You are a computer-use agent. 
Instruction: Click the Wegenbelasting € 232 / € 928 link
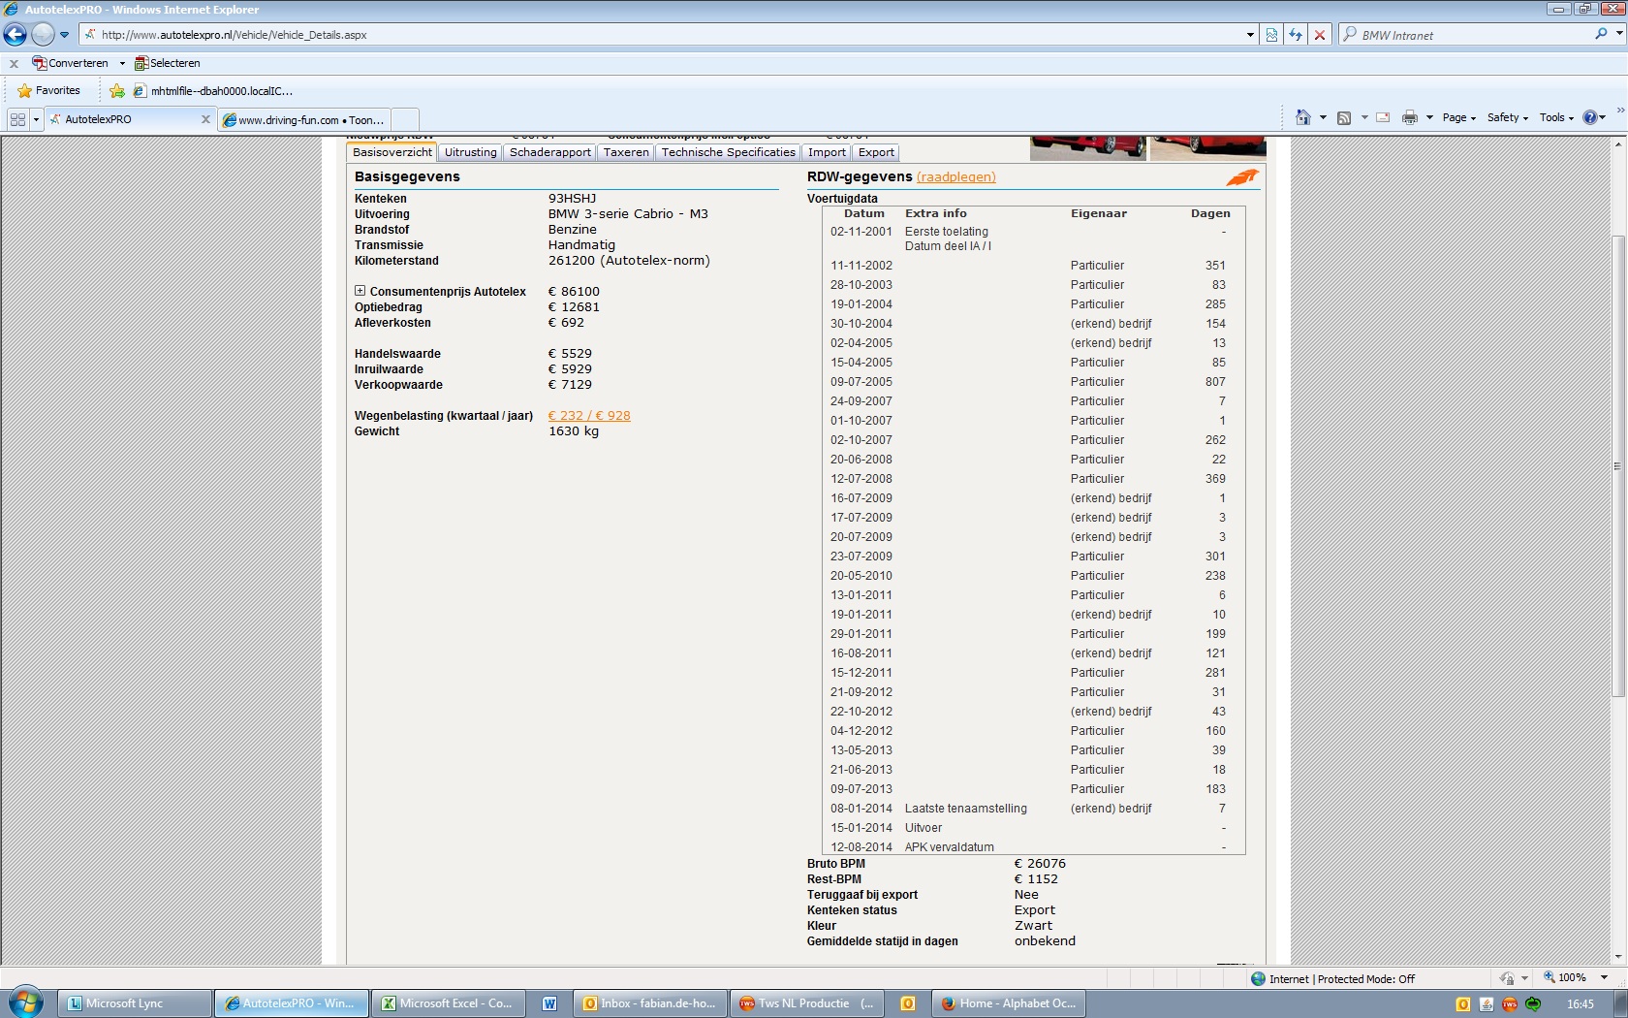pyautogui.click(x=589, y=416)
